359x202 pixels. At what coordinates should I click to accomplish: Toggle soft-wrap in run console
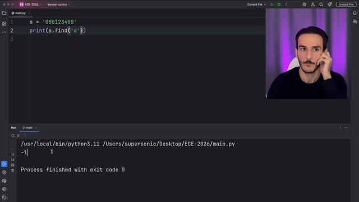coord(12,154)
